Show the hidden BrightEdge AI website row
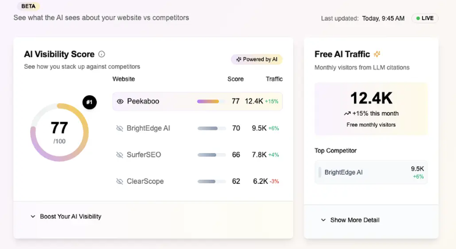456x249 pixels. [x=120, y=128]
